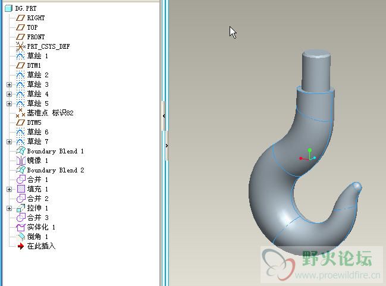Click the solidify icon of 实体化 1

click(x=21, y=227)
